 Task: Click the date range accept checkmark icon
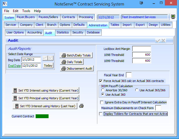click(x=45, y=58)
